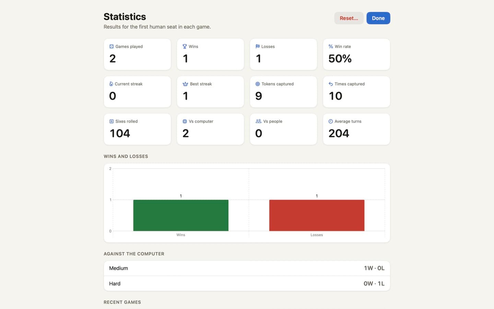Click the 'WINS AND LOSSES' section heading
The width and height of the screenshot is (494, 309).
[126, 156]
